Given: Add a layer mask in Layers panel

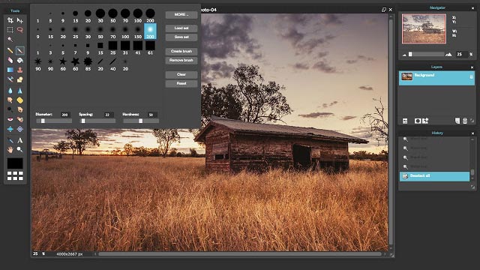Looking at the screenshot, I should [x=417, y=121].
